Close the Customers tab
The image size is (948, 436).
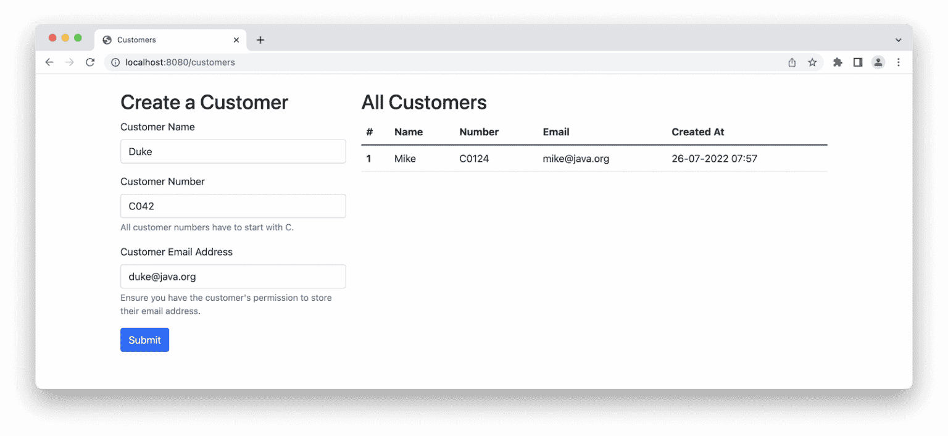(236, 40)
